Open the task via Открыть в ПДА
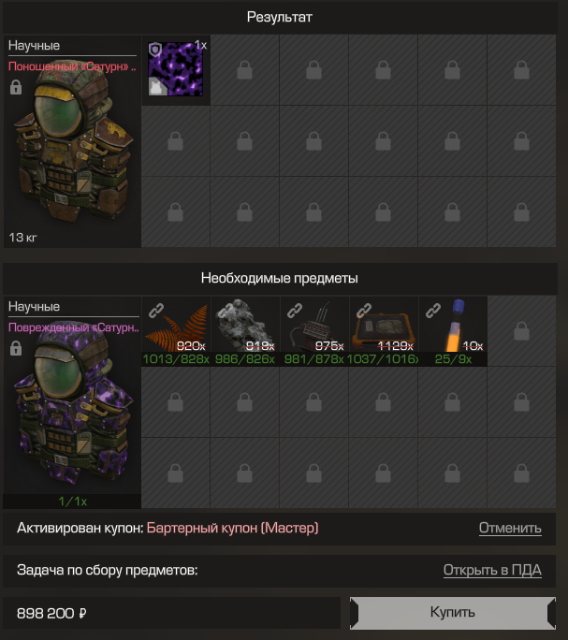This screenshot has height=640, width=568. click(492, 570)
